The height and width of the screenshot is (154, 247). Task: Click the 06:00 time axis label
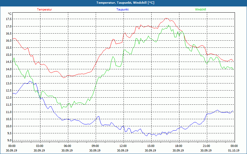coord(68,146)
